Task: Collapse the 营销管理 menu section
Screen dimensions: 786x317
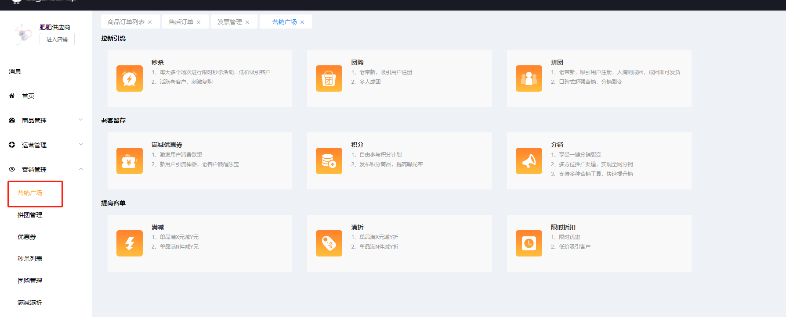Action: (x=81, y=169)
